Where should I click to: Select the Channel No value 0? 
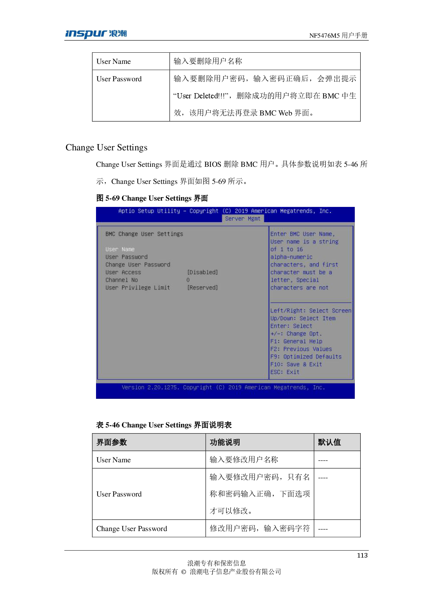pos(188,280)
